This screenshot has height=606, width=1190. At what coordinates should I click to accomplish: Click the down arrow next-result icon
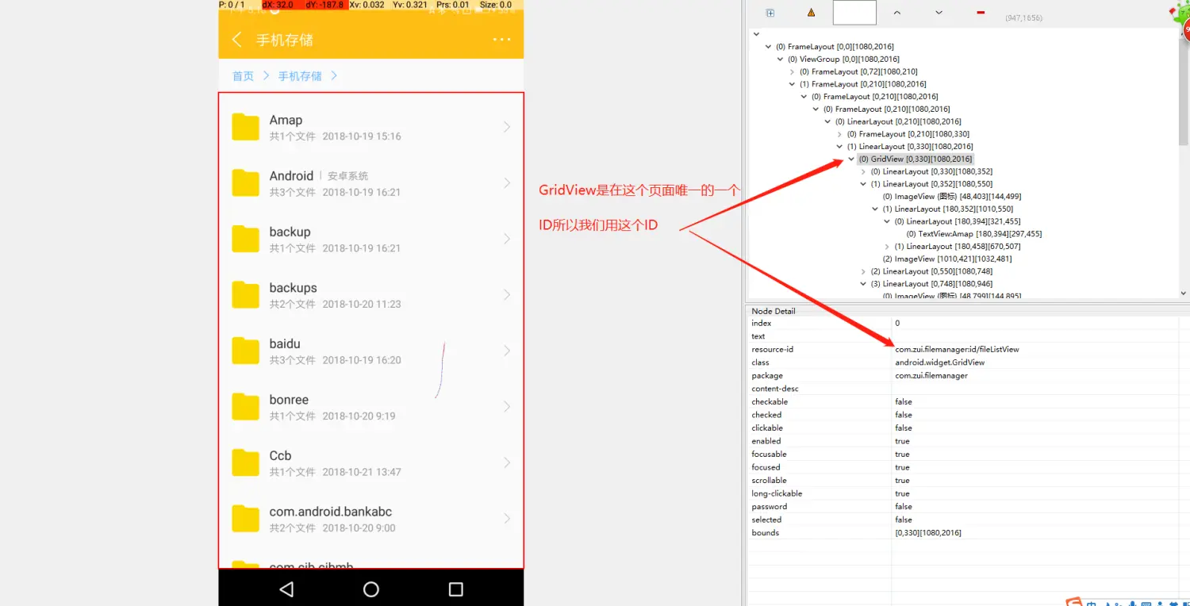click(x=939, y=13)
